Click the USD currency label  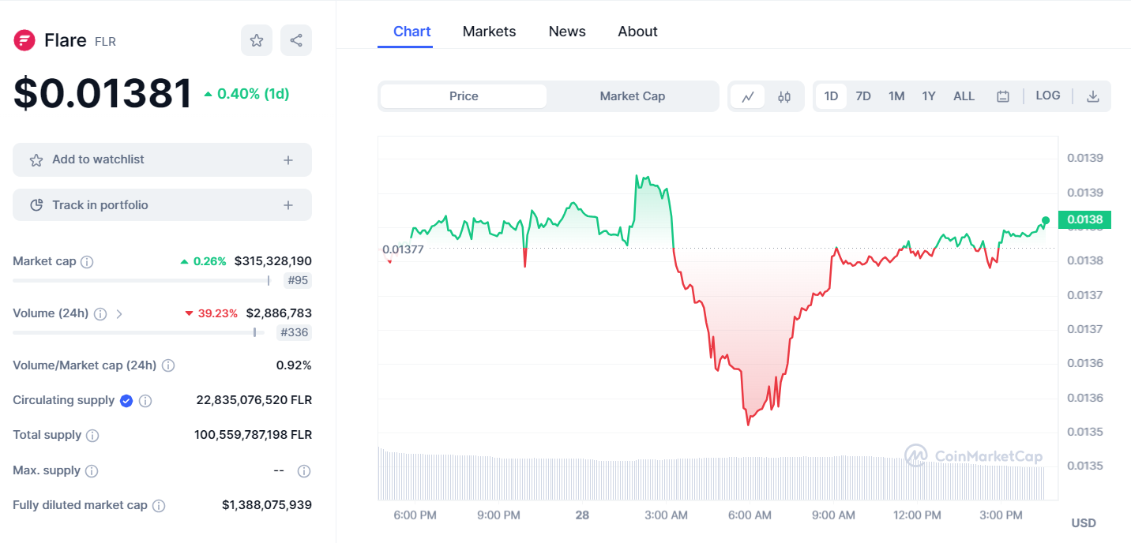[x=1084, y=523]
